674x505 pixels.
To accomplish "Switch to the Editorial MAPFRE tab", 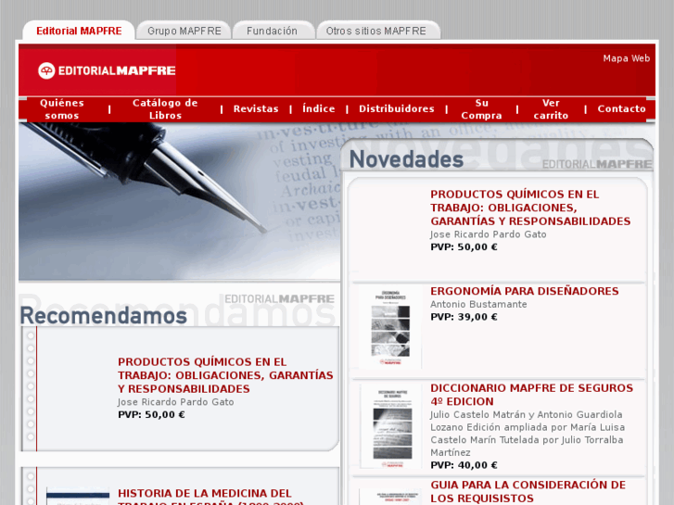I will click(x=79, y=31).
